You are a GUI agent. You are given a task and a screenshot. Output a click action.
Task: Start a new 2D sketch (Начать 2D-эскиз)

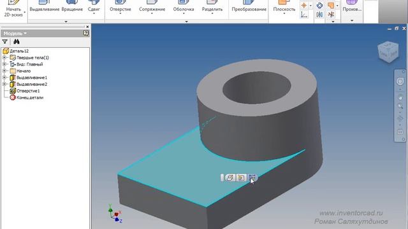point(13,9)
